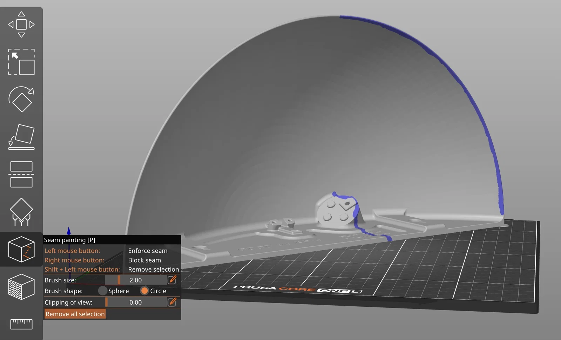
Task: Select the Rotate tool icon
Action: (x=21, y=99)
